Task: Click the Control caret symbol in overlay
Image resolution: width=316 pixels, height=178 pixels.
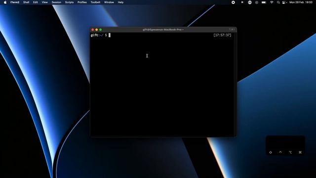Action: tap(280, 152)
